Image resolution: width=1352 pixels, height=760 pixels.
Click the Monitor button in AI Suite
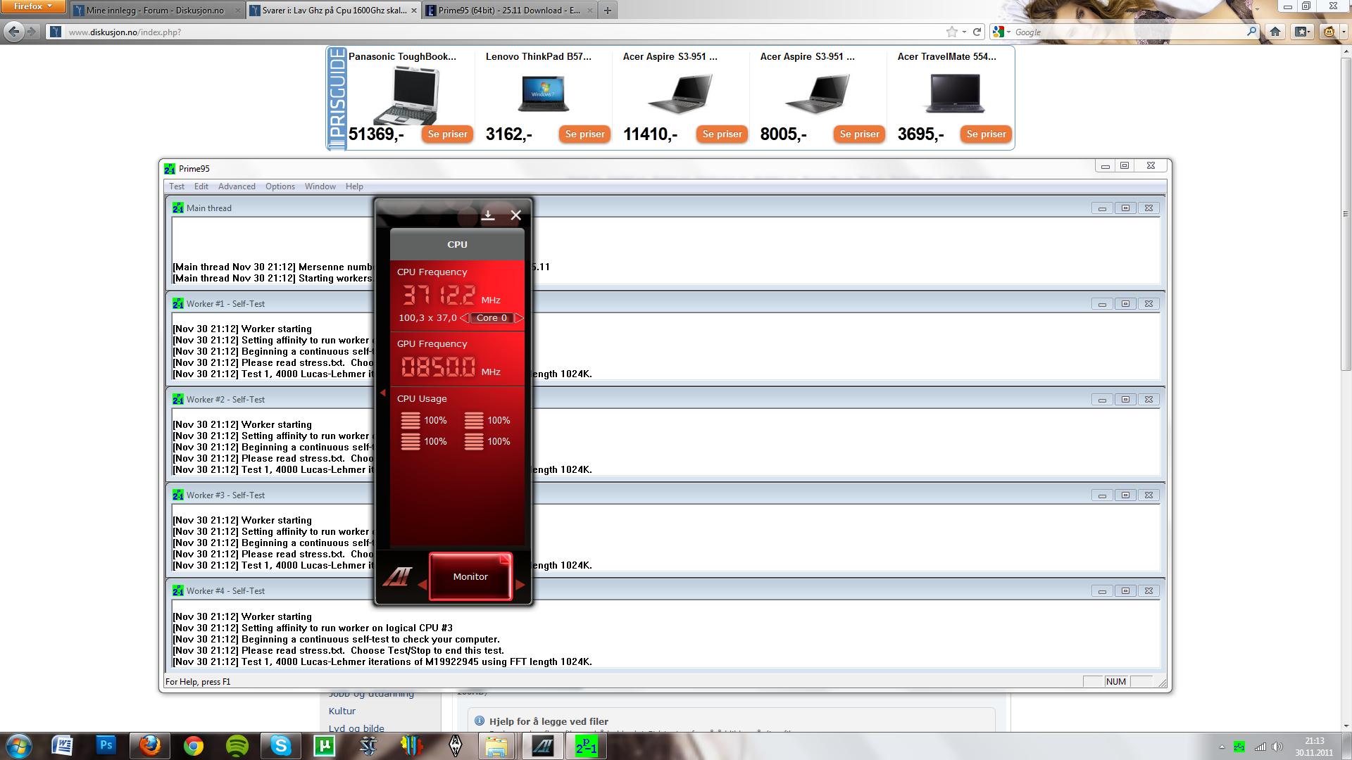(x=470, y=576)
